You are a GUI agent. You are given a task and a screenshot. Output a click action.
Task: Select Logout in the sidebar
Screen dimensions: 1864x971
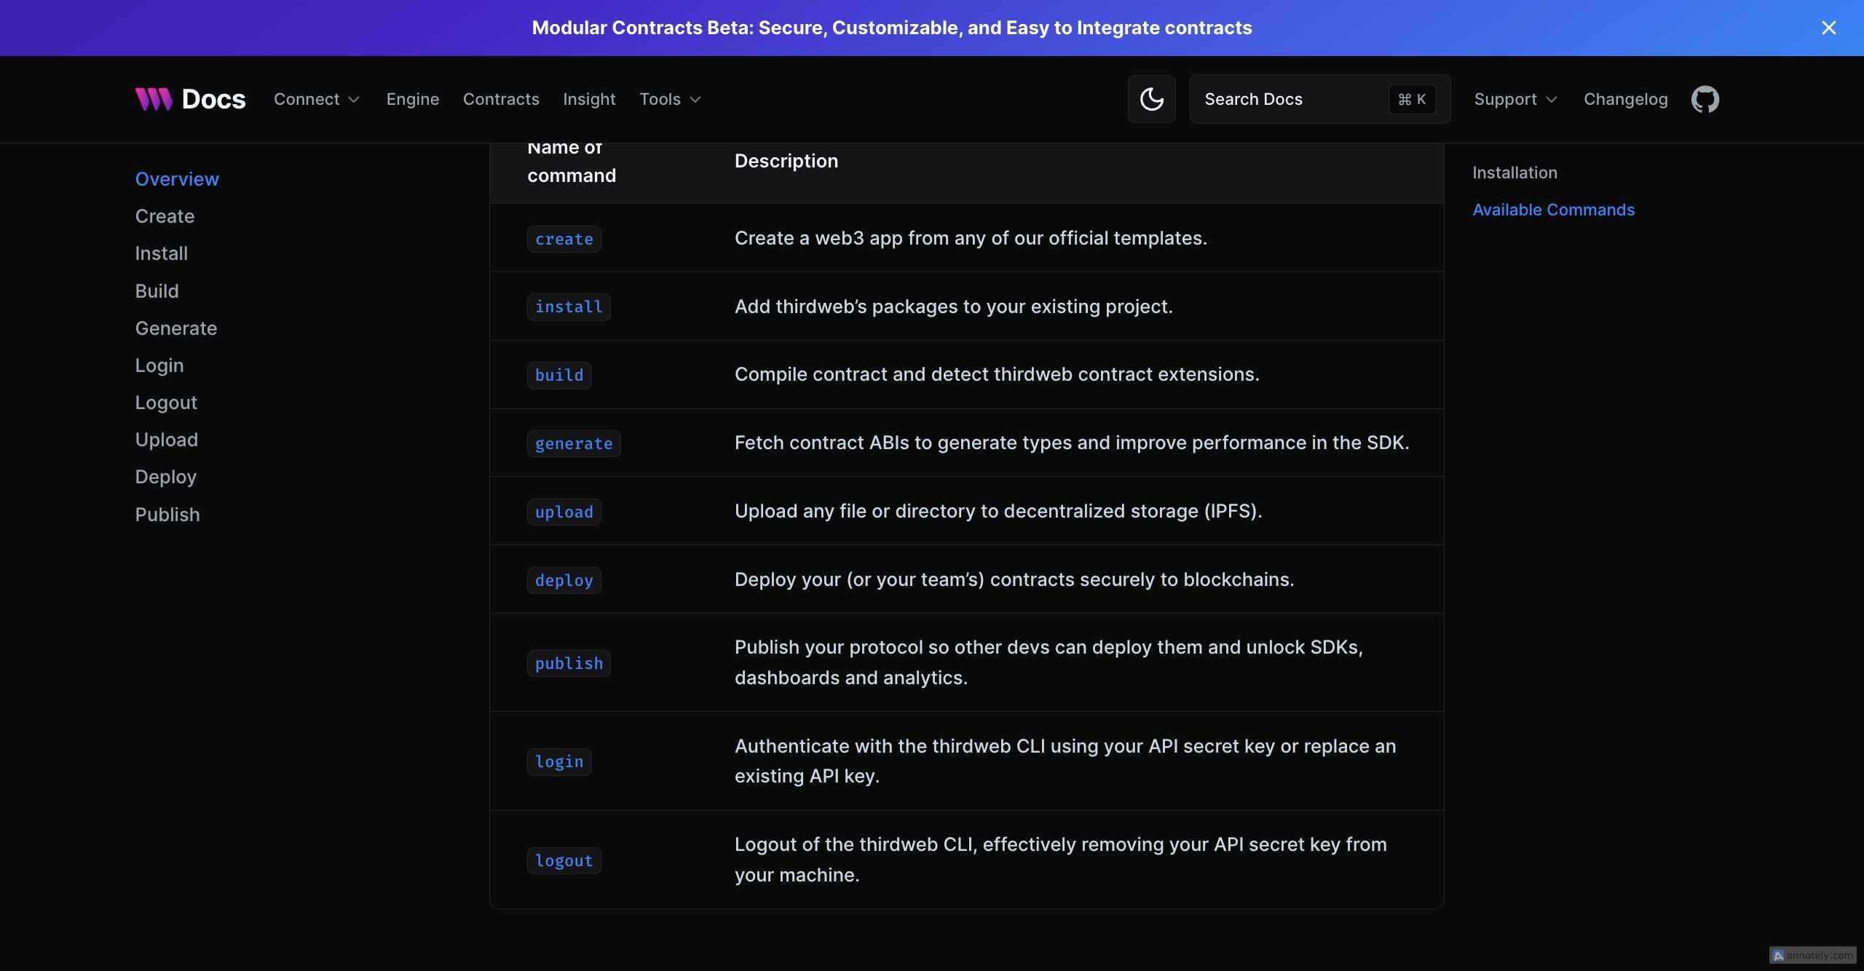click(166, 403)
